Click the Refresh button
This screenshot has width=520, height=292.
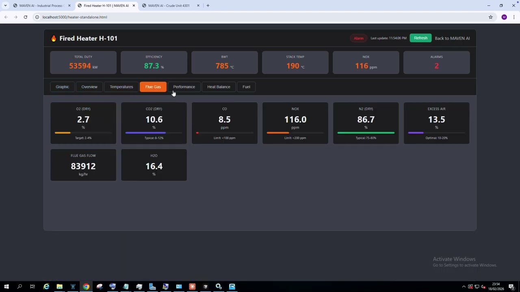click(x=420, y=38)
